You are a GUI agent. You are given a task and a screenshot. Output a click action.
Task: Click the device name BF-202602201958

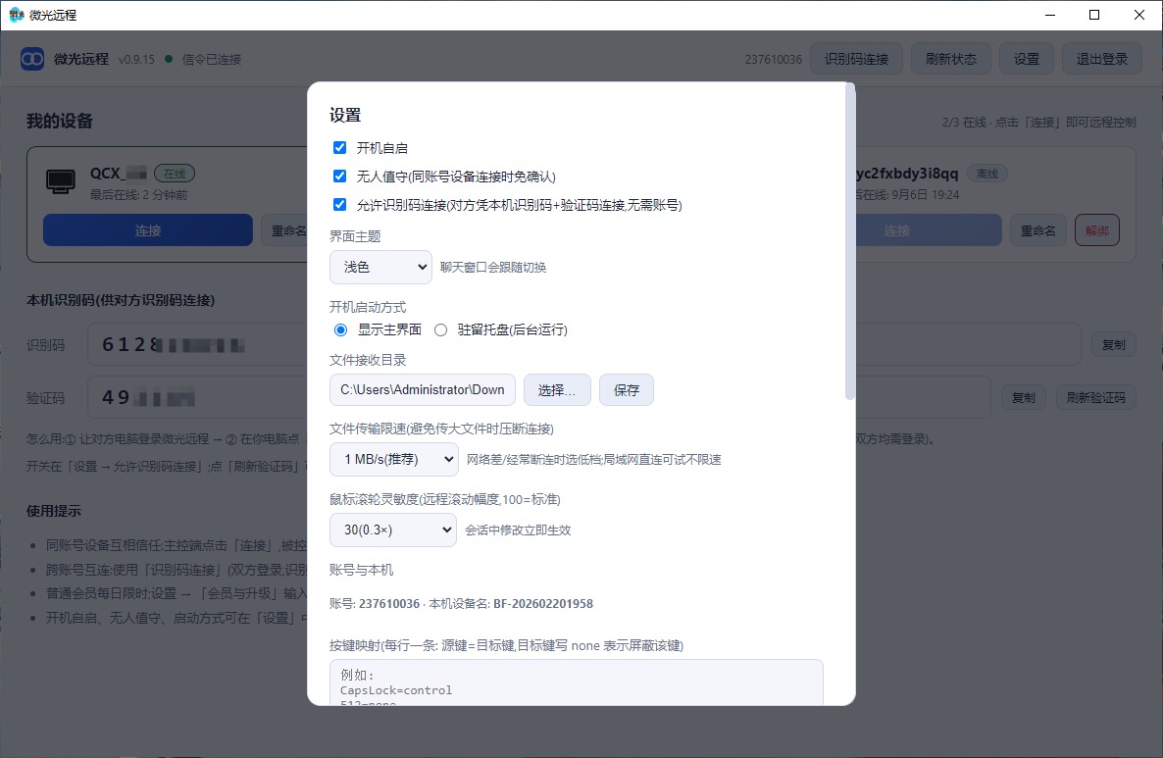pyautogui.click(x=543, y=604)
